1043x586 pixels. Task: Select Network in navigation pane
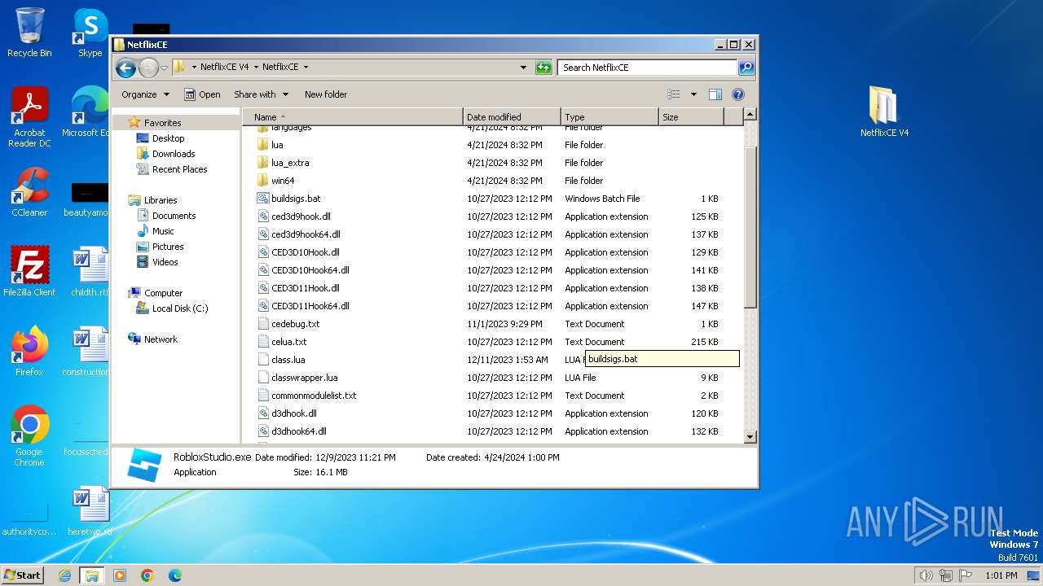click(x=161, y=339)
